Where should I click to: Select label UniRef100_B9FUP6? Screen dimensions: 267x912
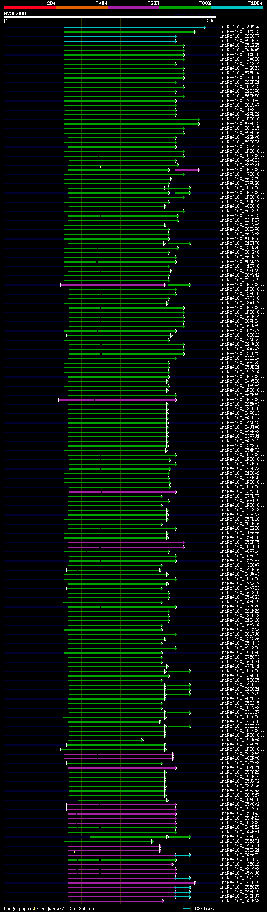tap(239, 133)
